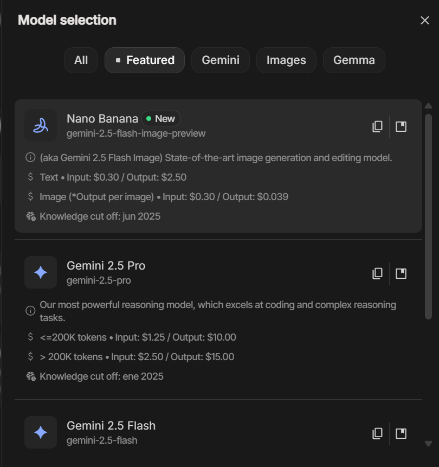Screen dimensions: 439x467
Task: Click the Gemini 2.5 Pro sparkle icon
Action: (x=41, y=272)
